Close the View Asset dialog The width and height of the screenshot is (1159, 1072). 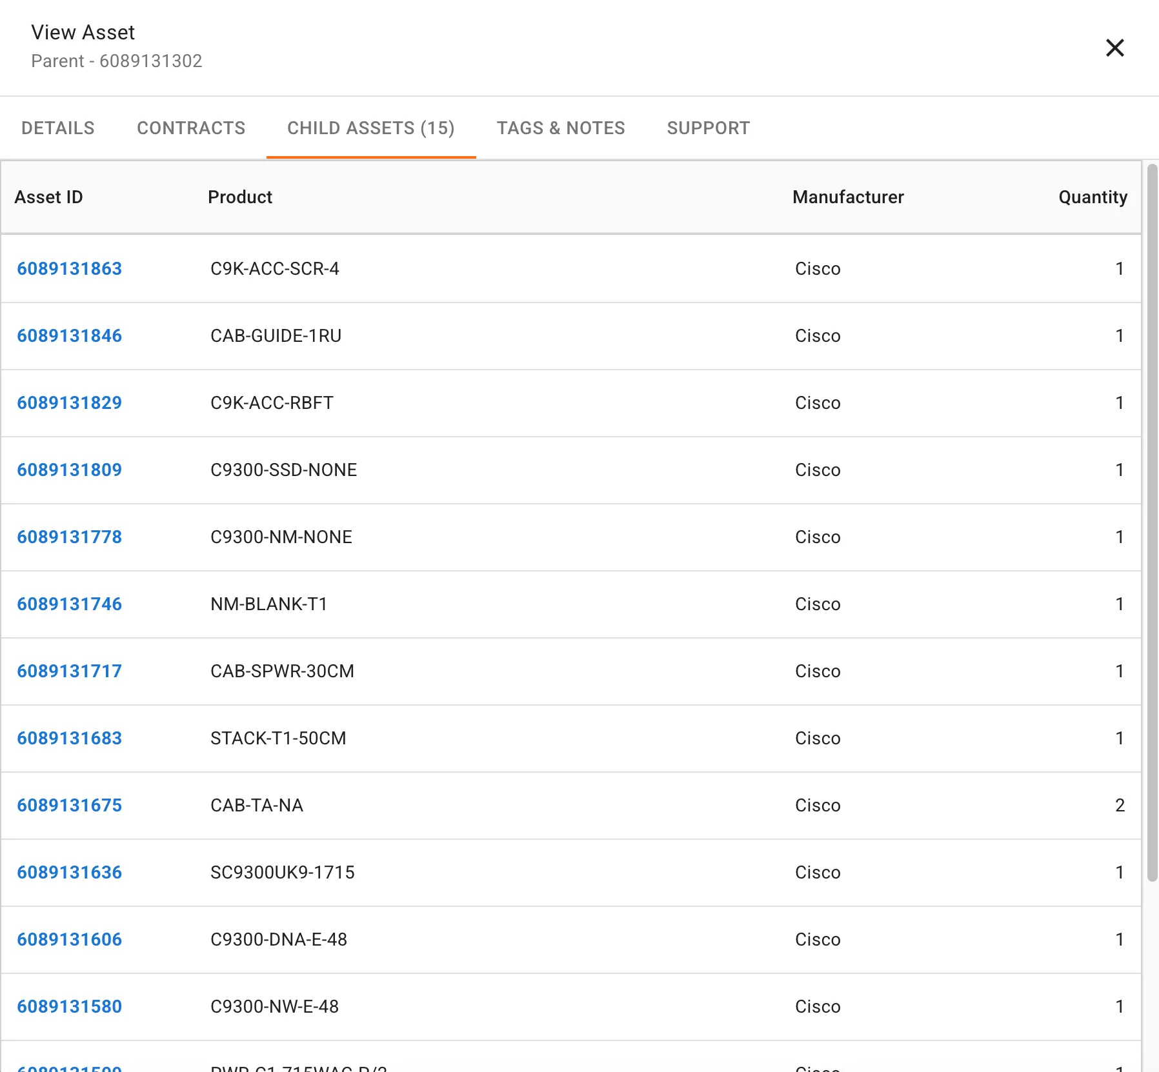click(x=1114, y=48)
